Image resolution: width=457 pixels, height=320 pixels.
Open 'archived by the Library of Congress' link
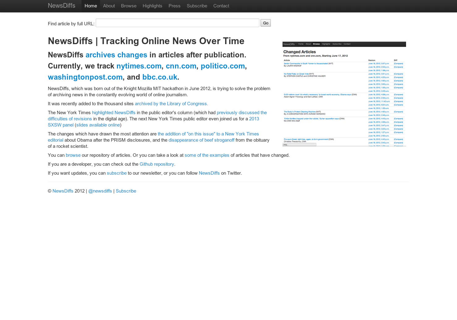(171, 104)
